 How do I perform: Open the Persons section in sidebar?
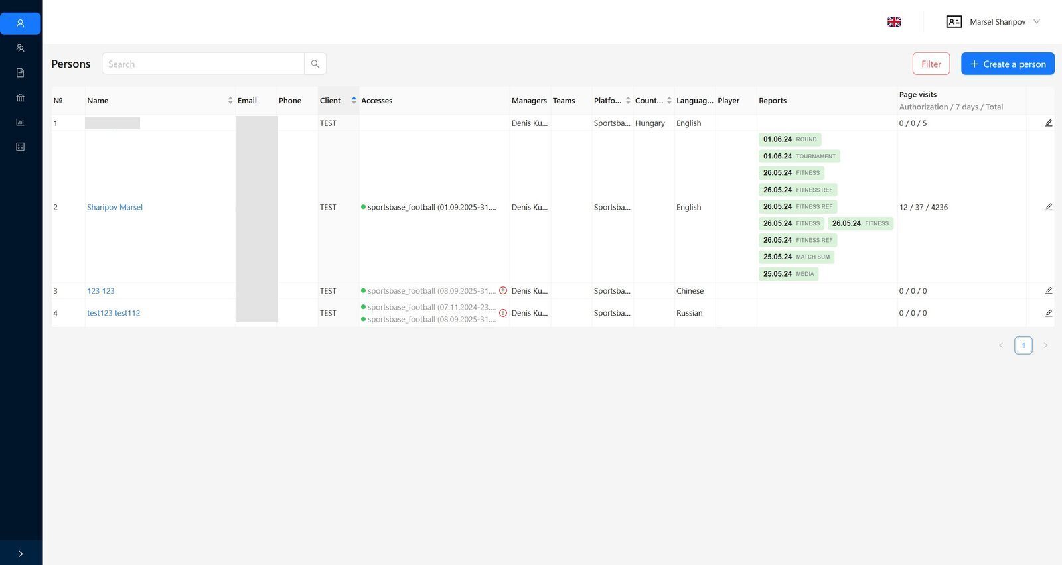pyautogui.click(x=21, y=23)
